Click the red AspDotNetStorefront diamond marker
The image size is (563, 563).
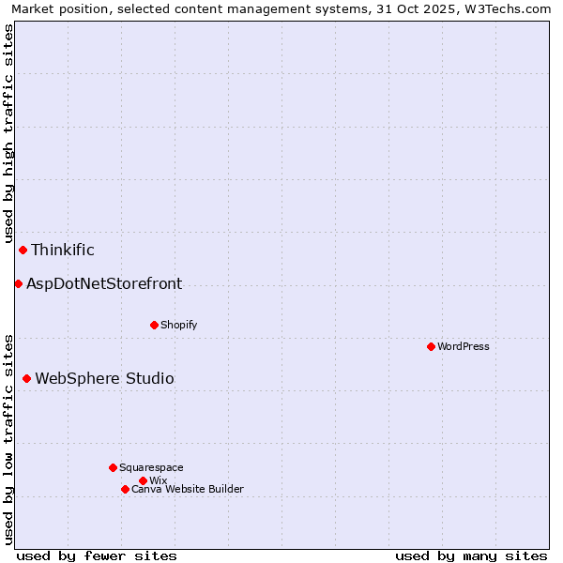(x=18, y=283)
